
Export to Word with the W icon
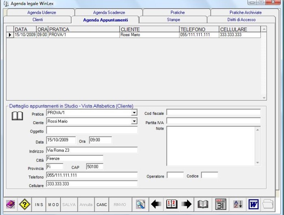point(254,204)
